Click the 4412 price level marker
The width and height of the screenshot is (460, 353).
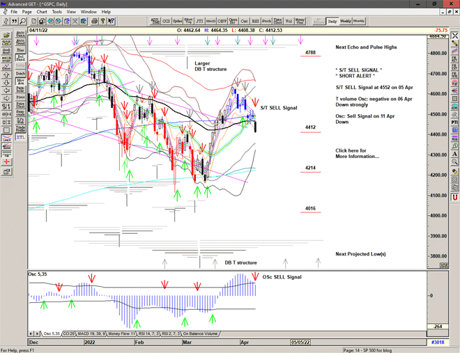[x=311, y=127]
